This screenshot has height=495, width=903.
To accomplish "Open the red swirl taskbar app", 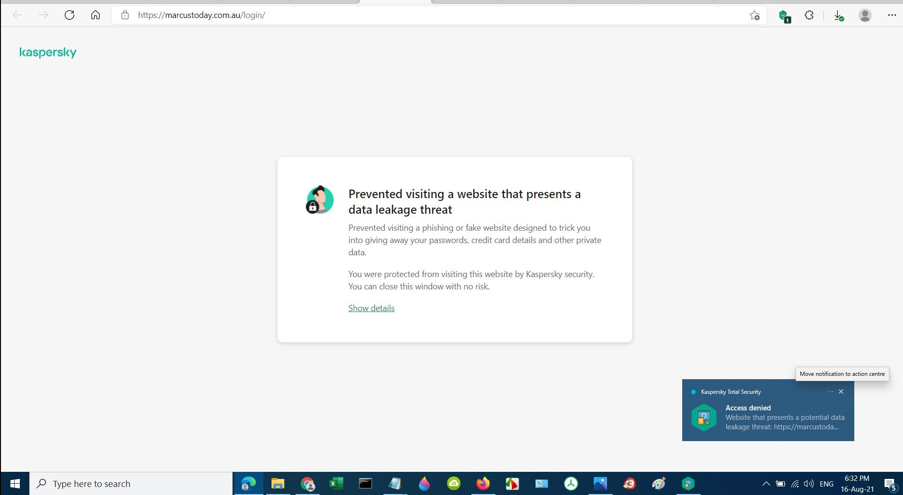I will click(630, 484).
